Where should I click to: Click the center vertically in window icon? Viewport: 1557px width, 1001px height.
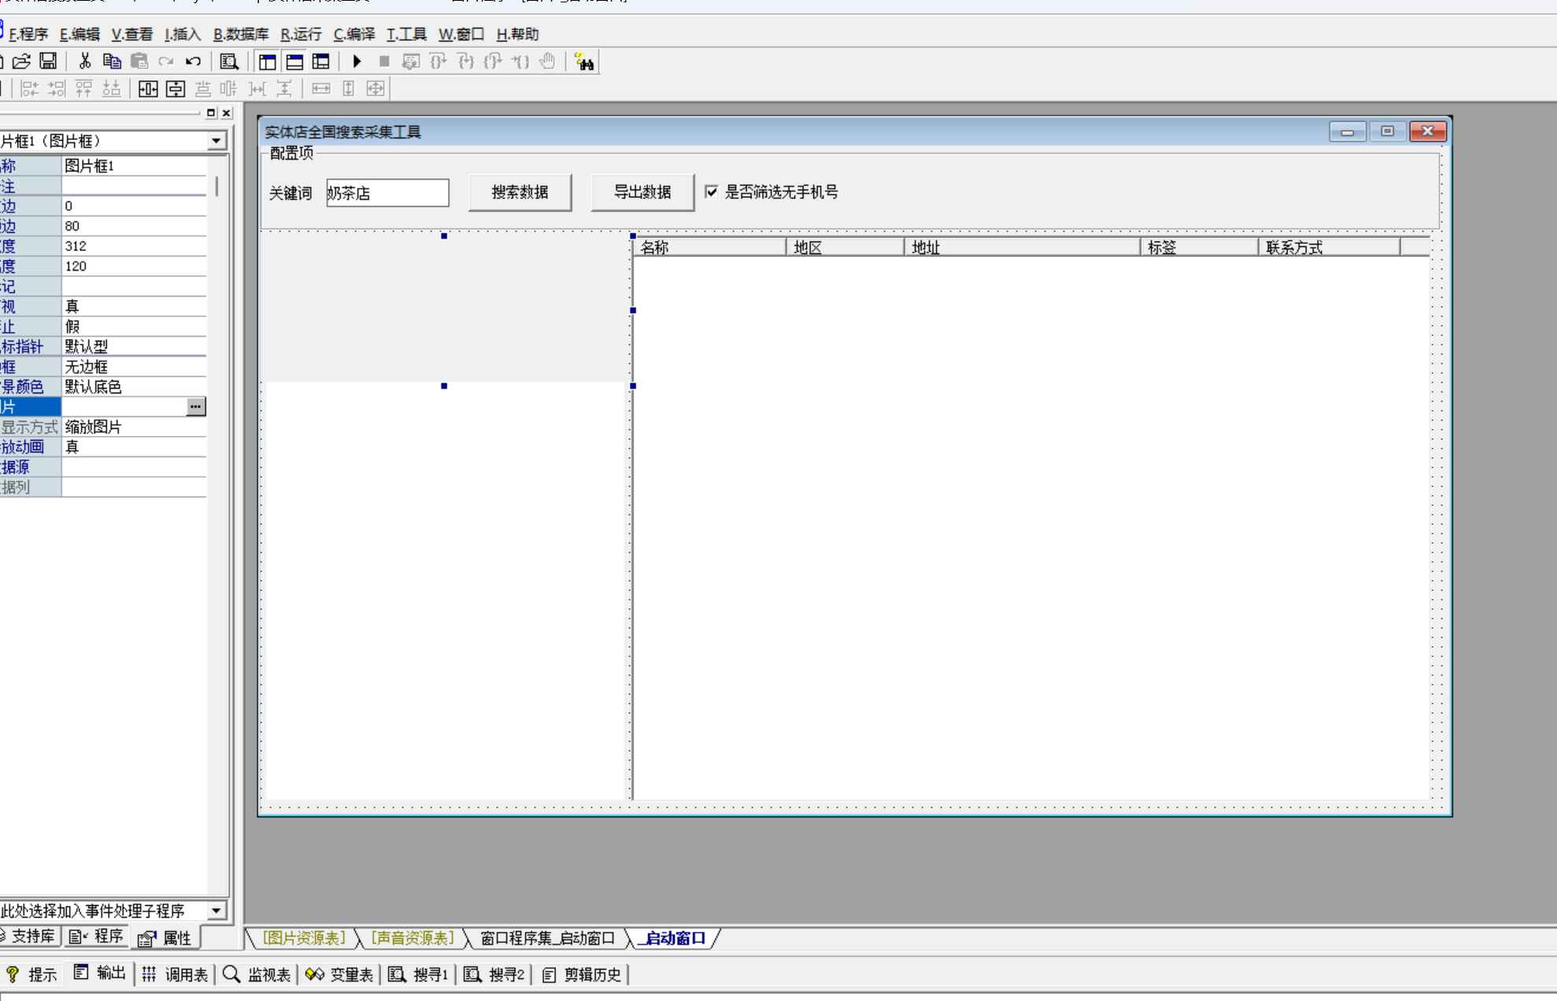[176, 89]
